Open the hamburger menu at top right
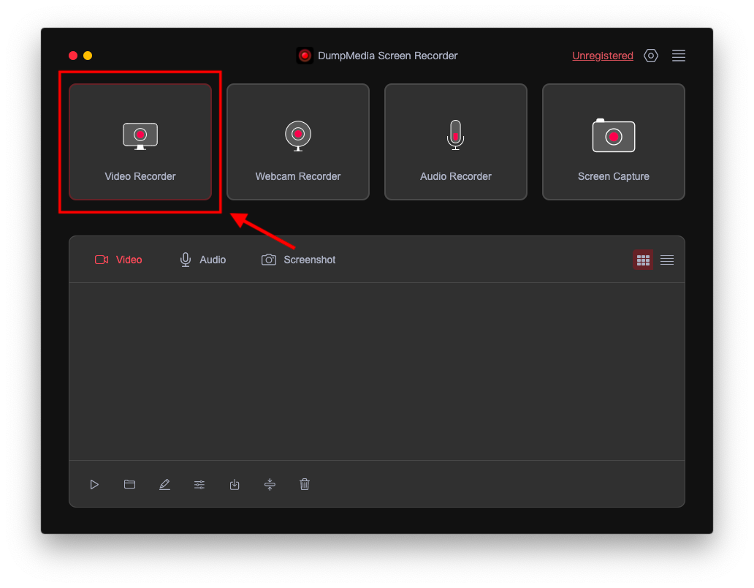Image resolution: width=754 pixels, height=588 pixels. pos(679,56)
